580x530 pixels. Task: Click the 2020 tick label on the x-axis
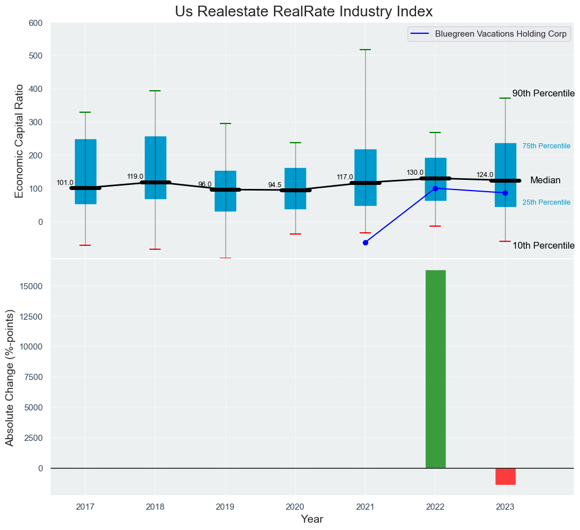(295, 507)
